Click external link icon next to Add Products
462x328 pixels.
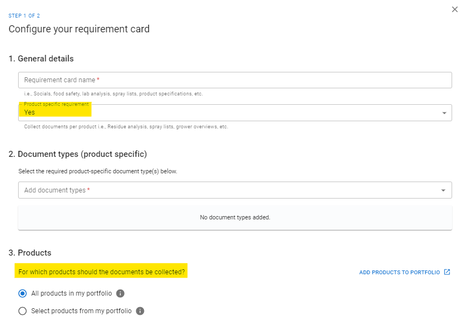coord(447,272)
